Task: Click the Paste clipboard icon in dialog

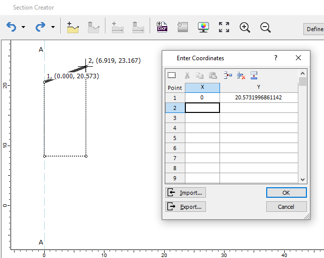Action: [213, 75]
